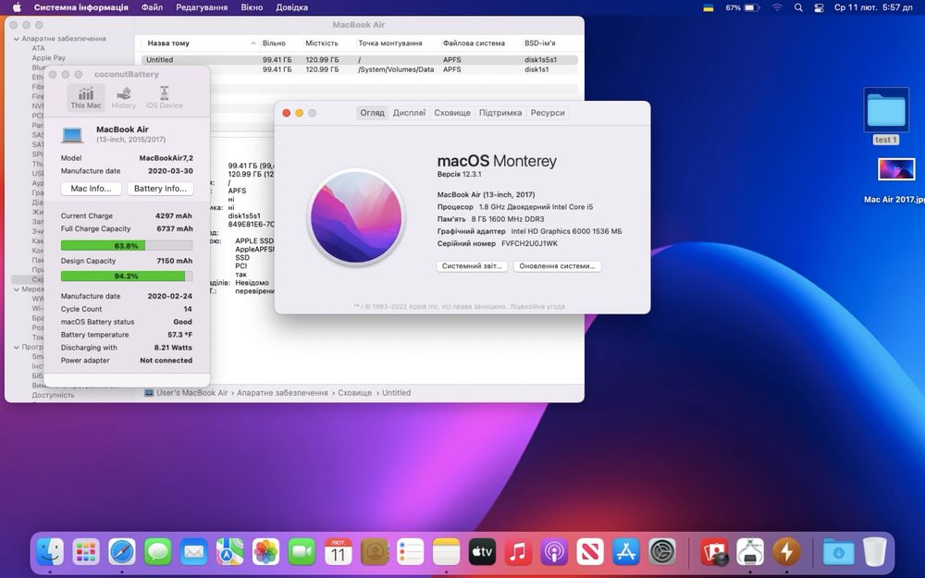Open News from the Dock

tap(590, 552)
